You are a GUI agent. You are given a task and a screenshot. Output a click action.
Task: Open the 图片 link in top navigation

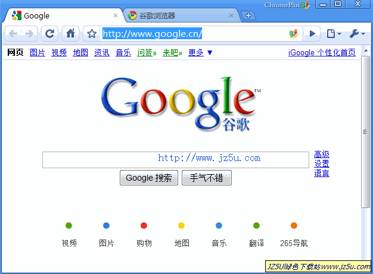(x=38, y=52)
